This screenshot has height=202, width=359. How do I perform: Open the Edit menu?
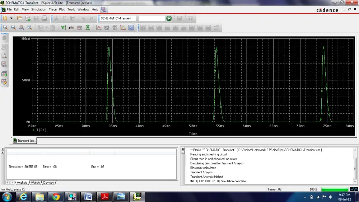pos(17,9)
